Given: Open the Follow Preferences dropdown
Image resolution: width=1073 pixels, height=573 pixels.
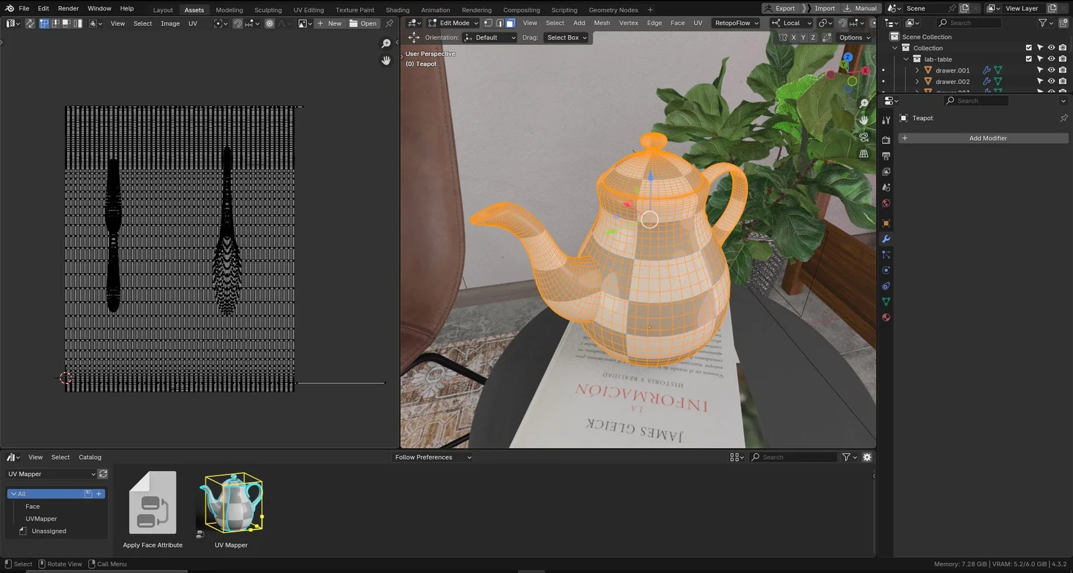Looking at the screenshot, I should click(x=433, y=457).
